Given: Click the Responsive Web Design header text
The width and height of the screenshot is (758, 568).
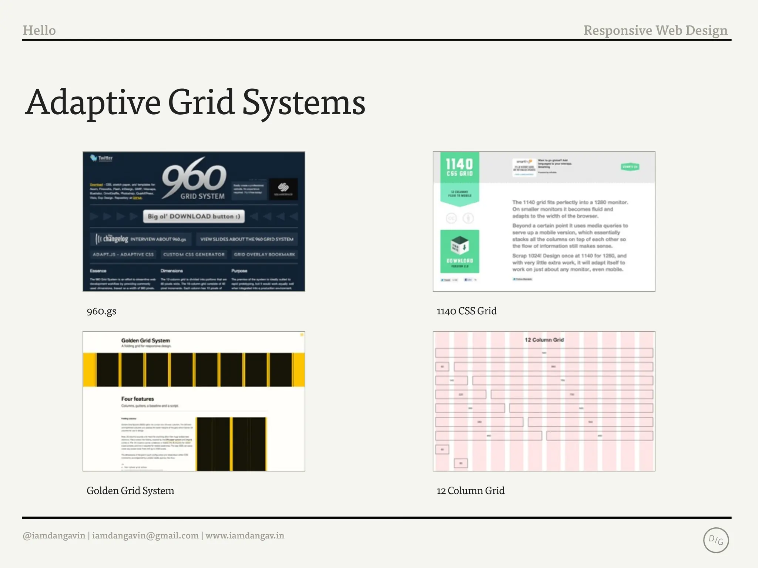Looking at the screenshot, I should 655,30.
